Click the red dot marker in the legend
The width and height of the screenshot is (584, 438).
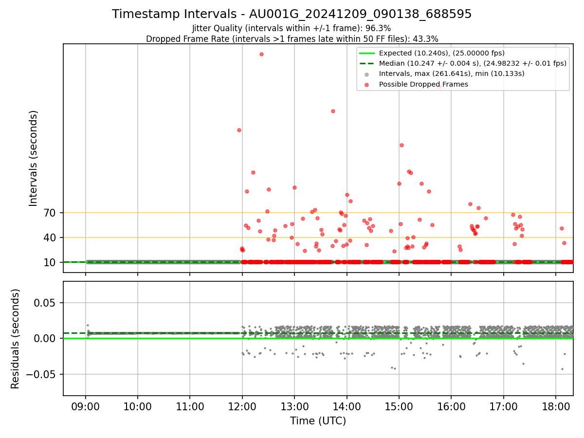click(367, 85)
